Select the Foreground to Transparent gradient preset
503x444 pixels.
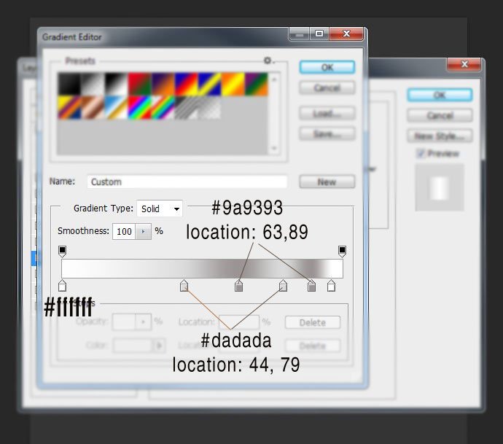point(93,85)
